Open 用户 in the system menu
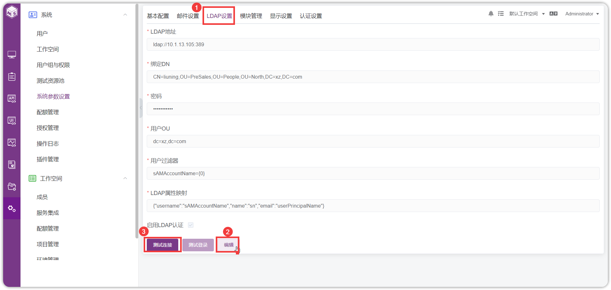The image size is (611, 290). (x=42, y=34)
